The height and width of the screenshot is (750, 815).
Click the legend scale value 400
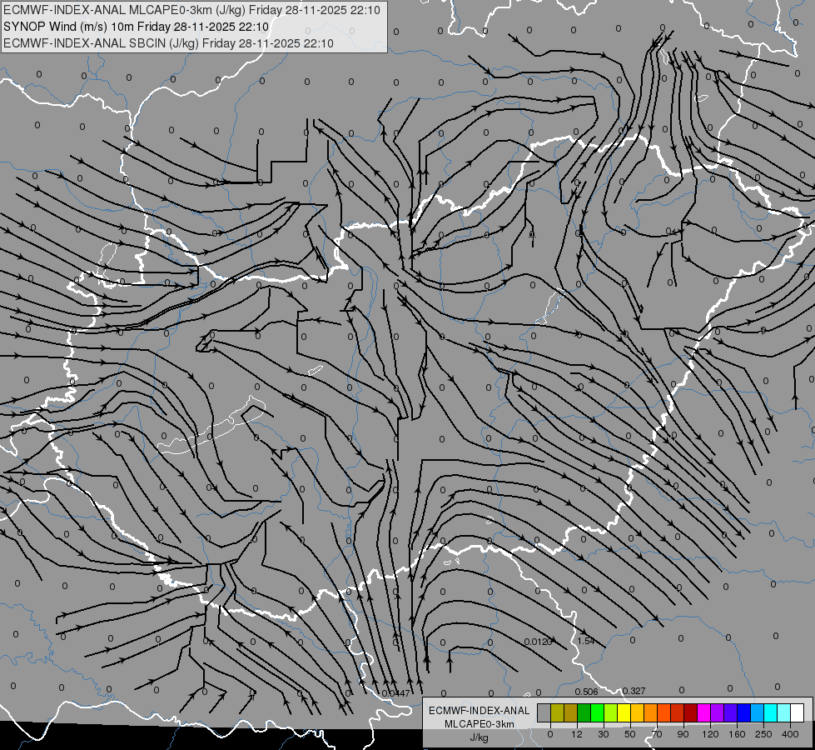click(790, 734)
